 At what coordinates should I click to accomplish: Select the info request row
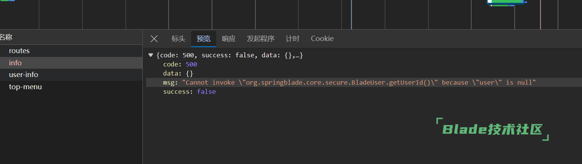click(16, 63)
